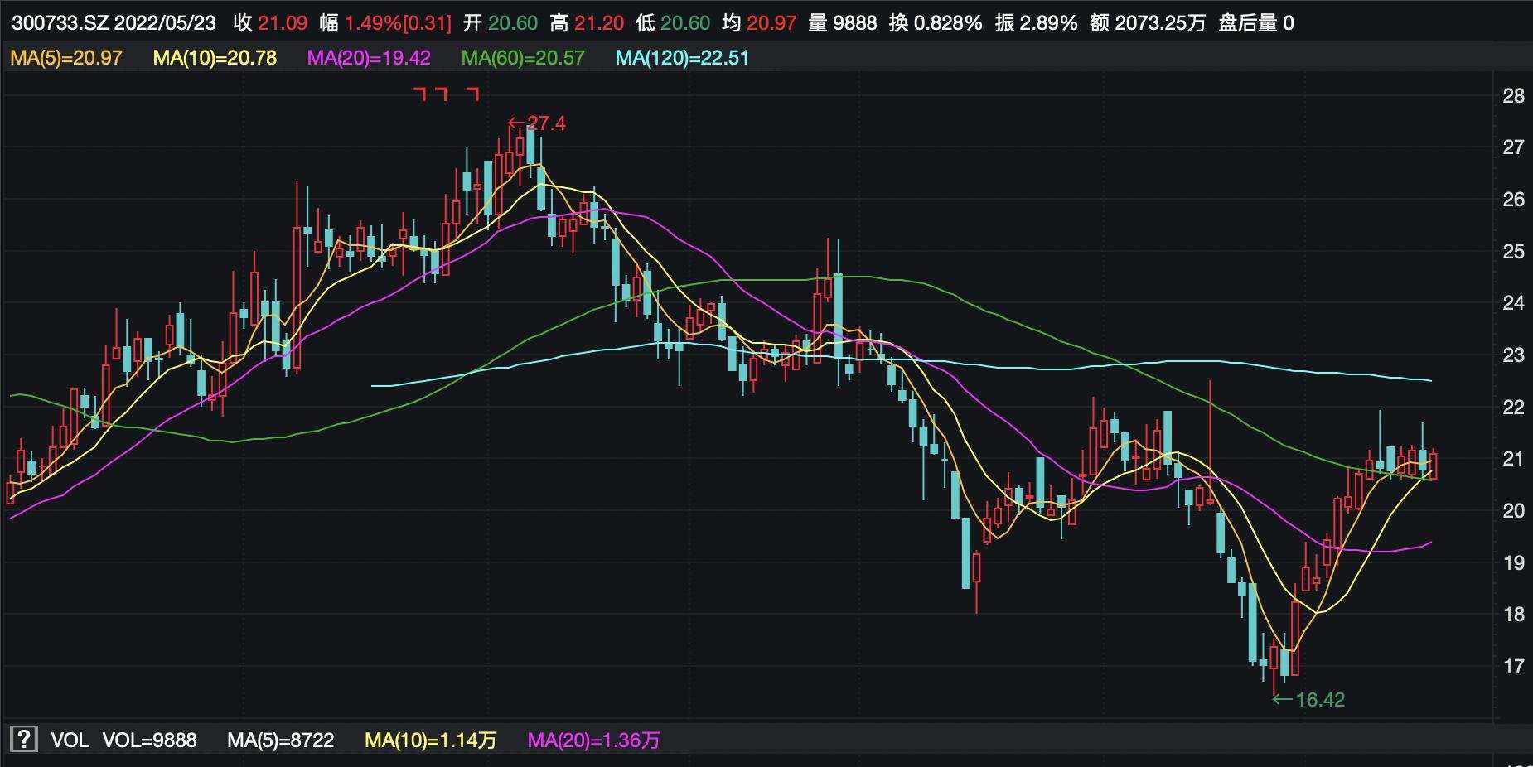Click the question mark help icon beside VOL
Image resolution: width=1533 pixels, height=767 pixels.
pos(24,739)
